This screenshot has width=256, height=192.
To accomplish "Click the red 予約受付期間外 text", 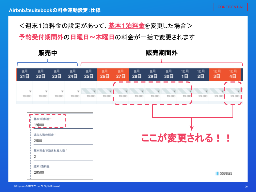I will pyautogui.click(x=41, y=37).
